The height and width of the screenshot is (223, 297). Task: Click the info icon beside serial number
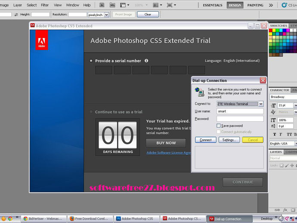146,61
